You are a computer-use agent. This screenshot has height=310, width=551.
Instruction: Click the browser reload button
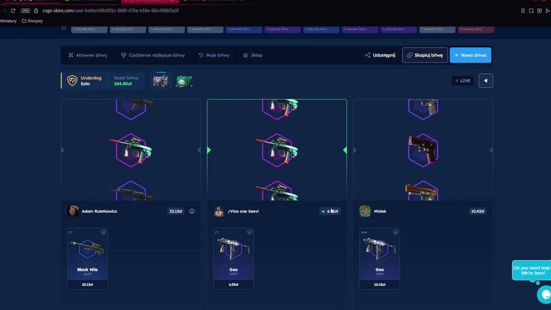tap(13, 10)
